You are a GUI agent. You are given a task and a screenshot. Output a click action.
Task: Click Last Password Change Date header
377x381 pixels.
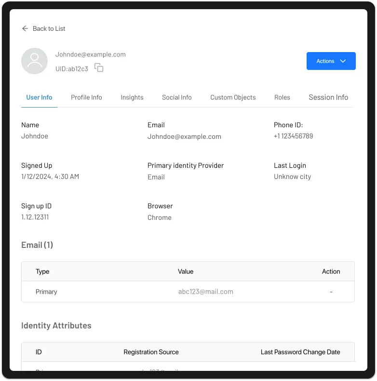coord(300,352)
